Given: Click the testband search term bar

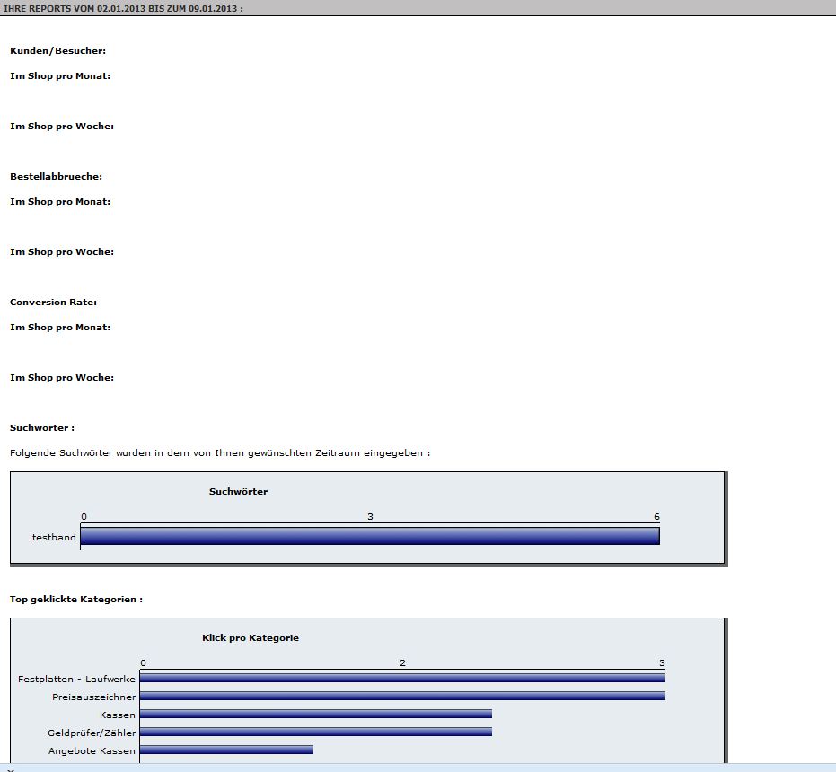Looking at the screenshot, I should (369, 536).
